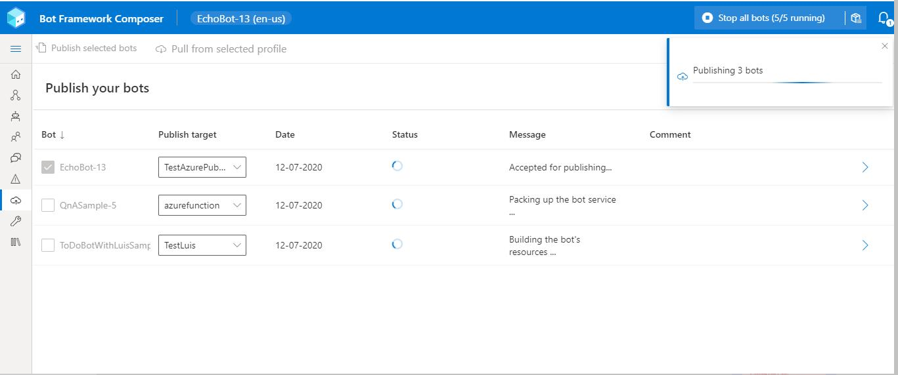This screenshot has width=898, height=375.
Task: Select the Publish cloud icon in sidebar
Action: [16, 201]
